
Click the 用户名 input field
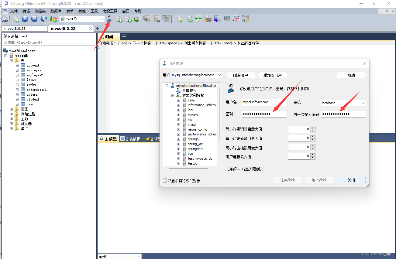264,102
